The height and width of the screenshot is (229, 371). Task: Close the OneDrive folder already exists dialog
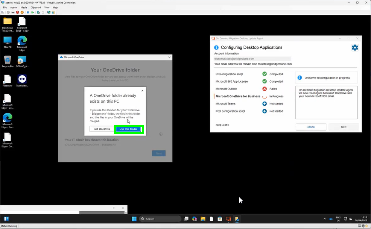(142, 91)
